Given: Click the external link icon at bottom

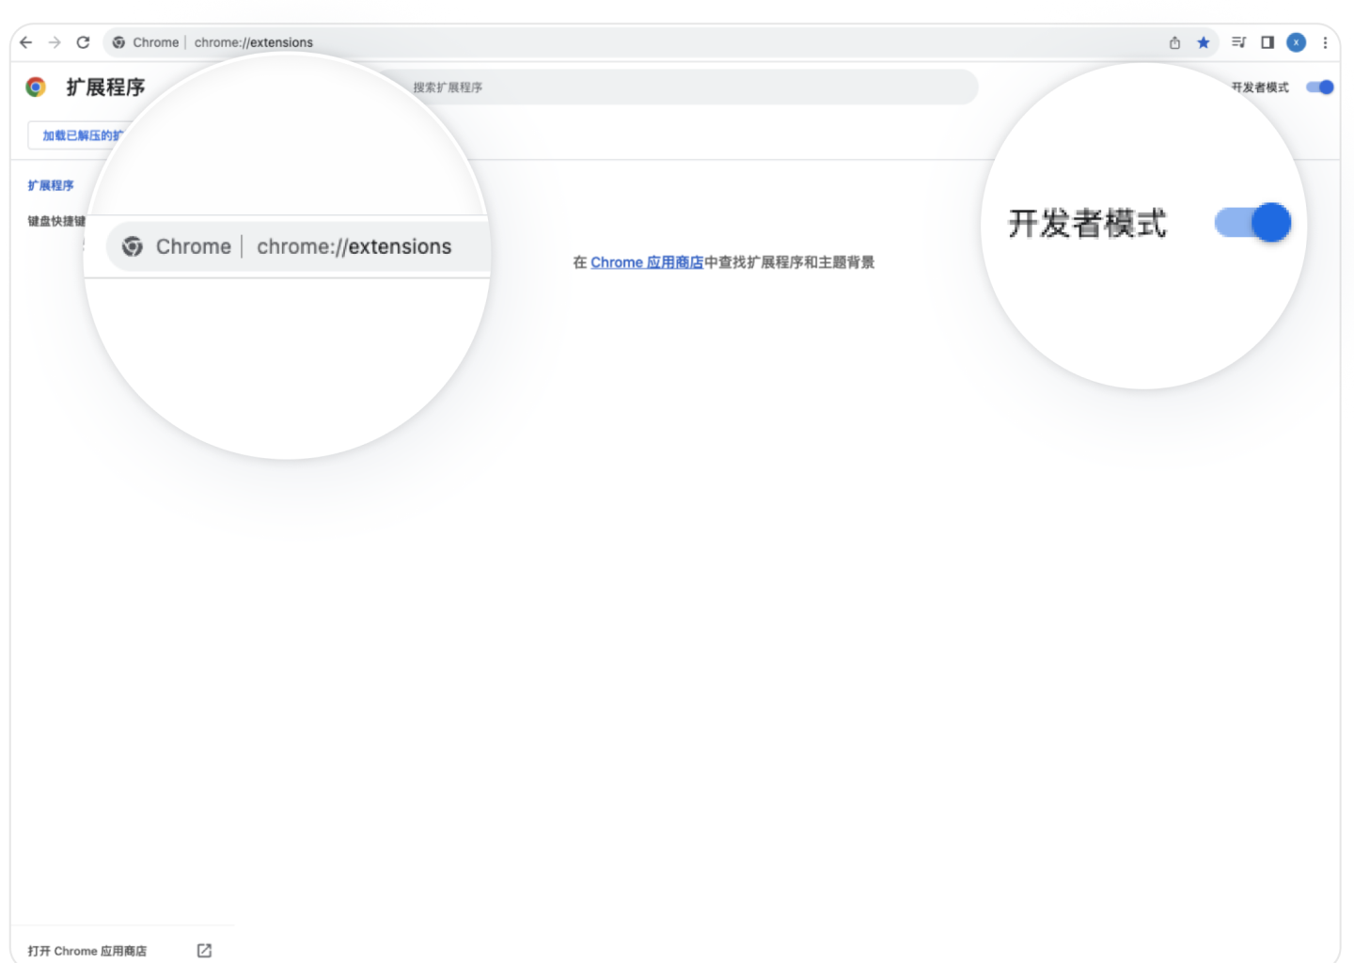Looking at the screenshot, I should point(204,951).
